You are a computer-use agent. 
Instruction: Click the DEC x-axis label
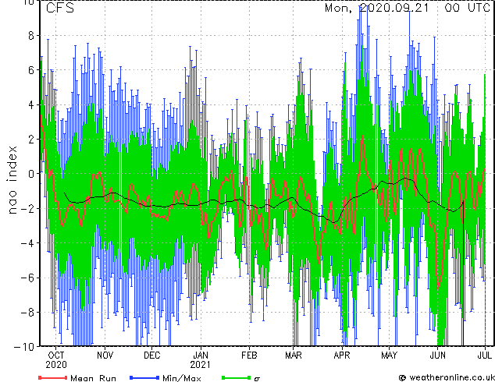(x=151, y=355)
